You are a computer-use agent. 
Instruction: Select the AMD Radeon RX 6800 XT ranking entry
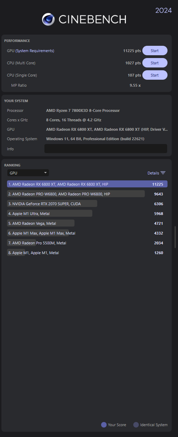click(x=87, y=184)
